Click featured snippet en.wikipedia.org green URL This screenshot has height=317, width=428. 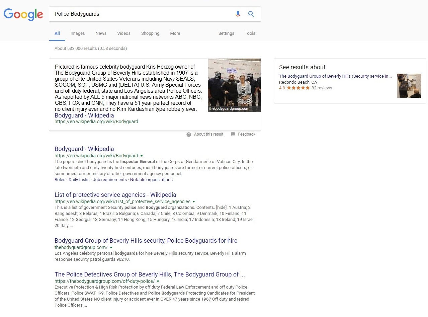(x=96, y=122)
